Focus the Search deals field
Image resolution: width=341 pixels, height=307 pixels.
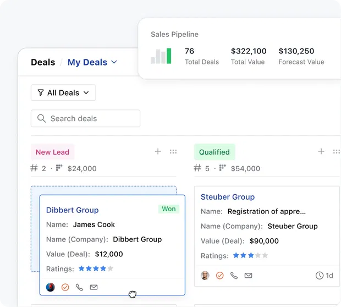pyautogui.click(x=85, y=118)
